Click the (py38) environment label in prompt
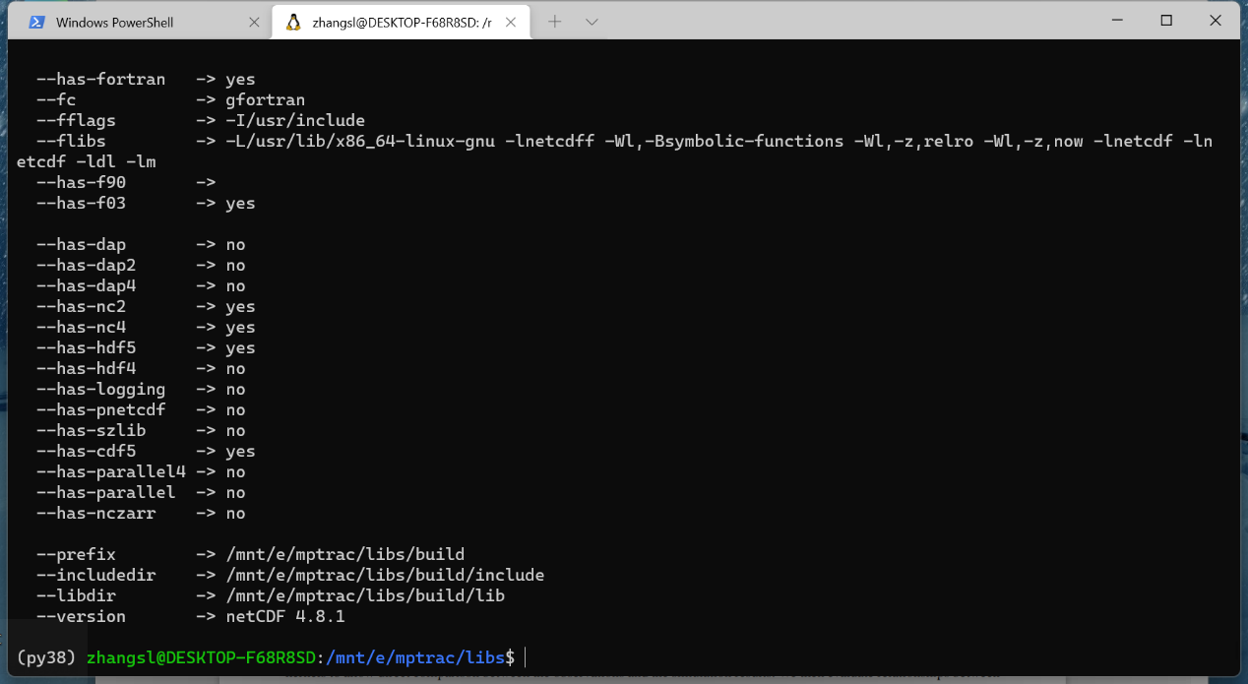The image size is (1248, 684). (46, 656)
